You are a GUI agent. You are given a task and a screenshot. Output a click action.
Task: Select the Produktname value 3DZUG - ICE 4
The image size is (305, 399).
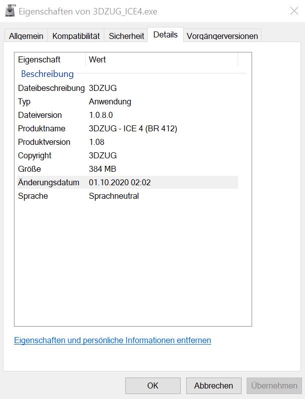(133, 128)
